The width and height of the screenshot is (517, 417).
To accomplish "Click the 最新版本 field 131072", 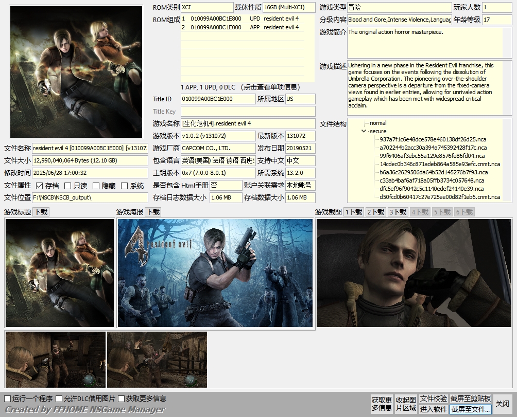I will click(300, 136).
